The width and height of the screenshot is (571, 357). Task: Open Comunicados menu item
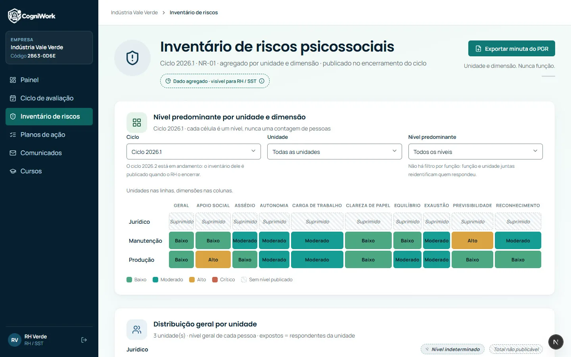click(49, 153)
